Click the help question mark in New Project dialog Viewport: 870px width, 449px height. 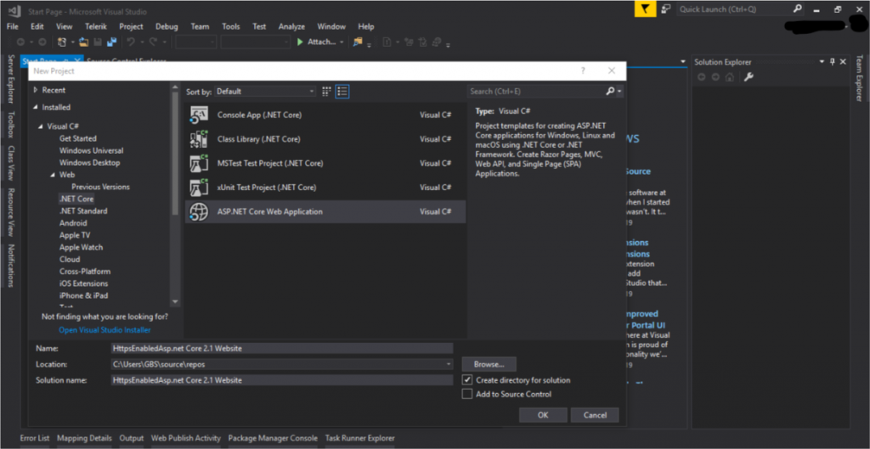pyautogui.click(x=583, y=71)
